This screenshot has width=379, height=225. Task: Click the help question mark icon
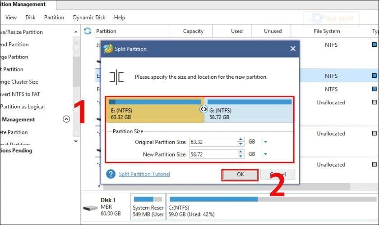point(111,174)
